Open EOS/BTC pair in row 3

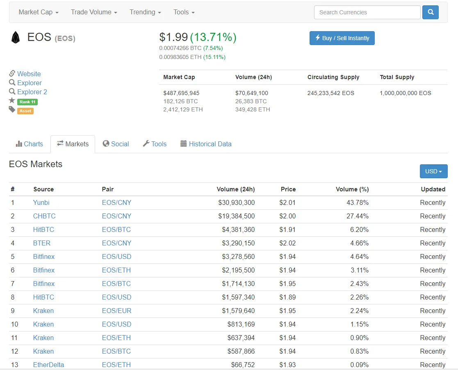coord(116,229)
